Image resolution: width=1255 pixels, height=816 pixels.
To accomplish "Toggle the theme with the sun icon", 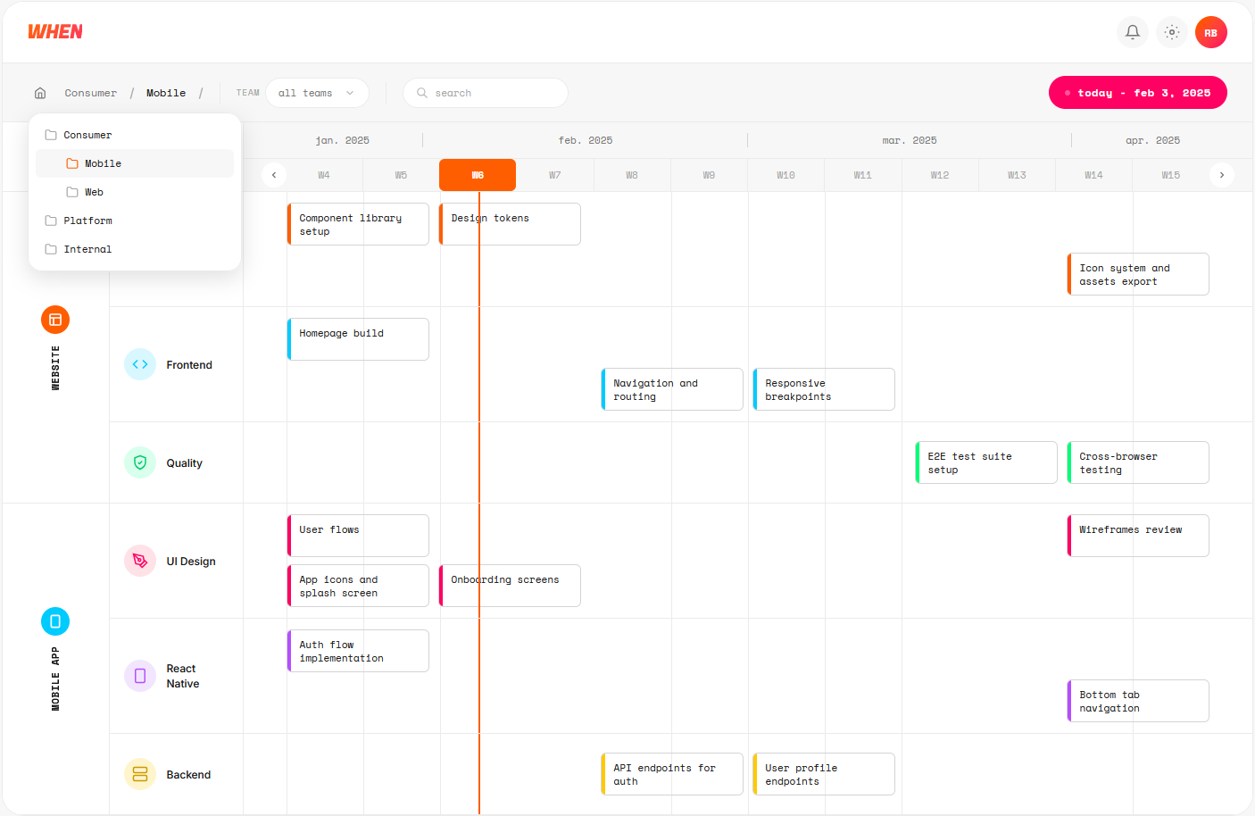I will [1171, 31].
